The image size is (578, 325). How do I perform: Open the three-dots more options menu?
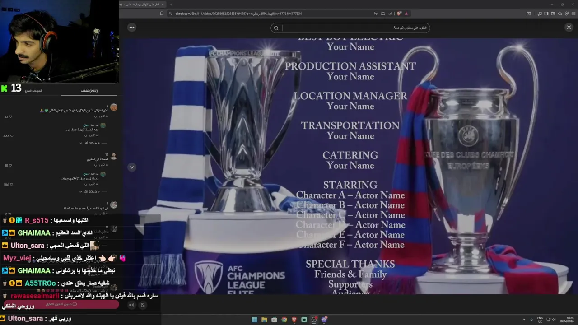tap(132, 28)
